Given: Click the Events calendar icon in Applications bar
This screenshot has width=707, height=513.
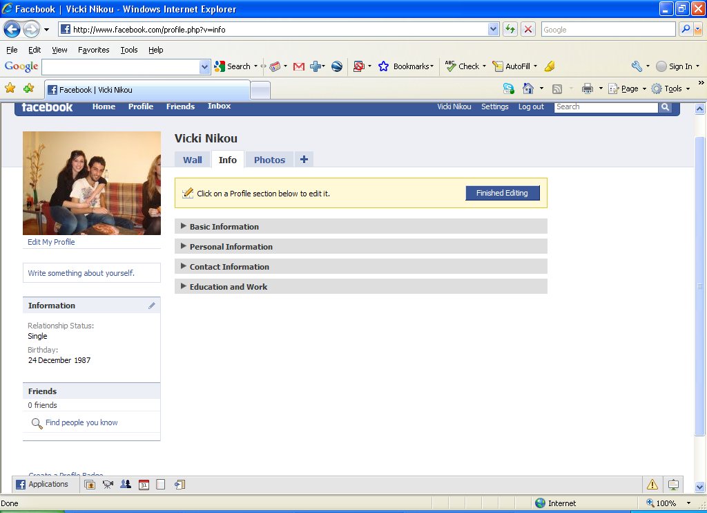Looking at the screenshot, I should [144, 485].
